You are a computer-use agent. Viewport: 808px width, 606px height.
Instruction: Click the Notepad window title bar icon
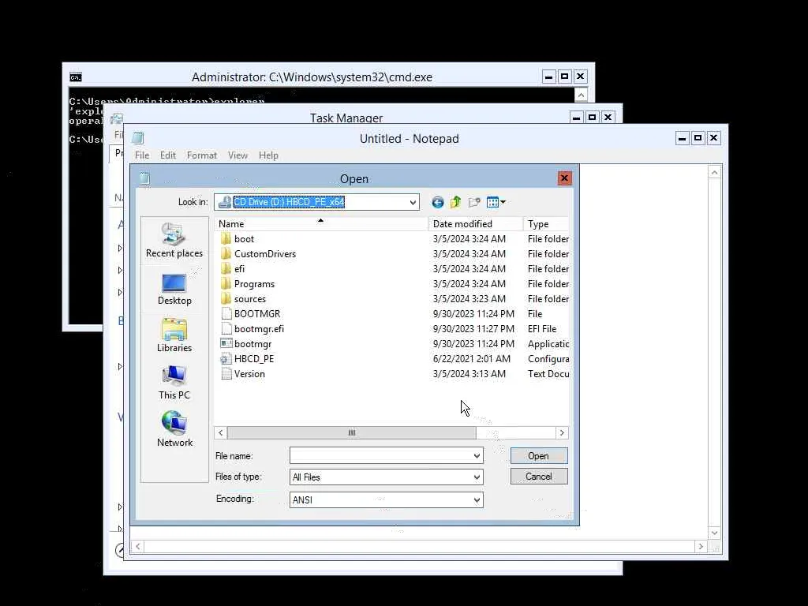(x=137, y=138)
